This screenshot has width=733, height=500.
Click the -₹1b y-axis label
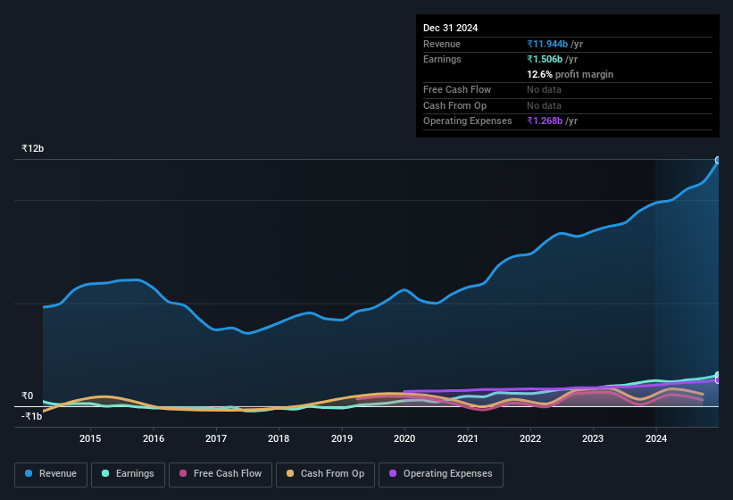tap(31, 416)
